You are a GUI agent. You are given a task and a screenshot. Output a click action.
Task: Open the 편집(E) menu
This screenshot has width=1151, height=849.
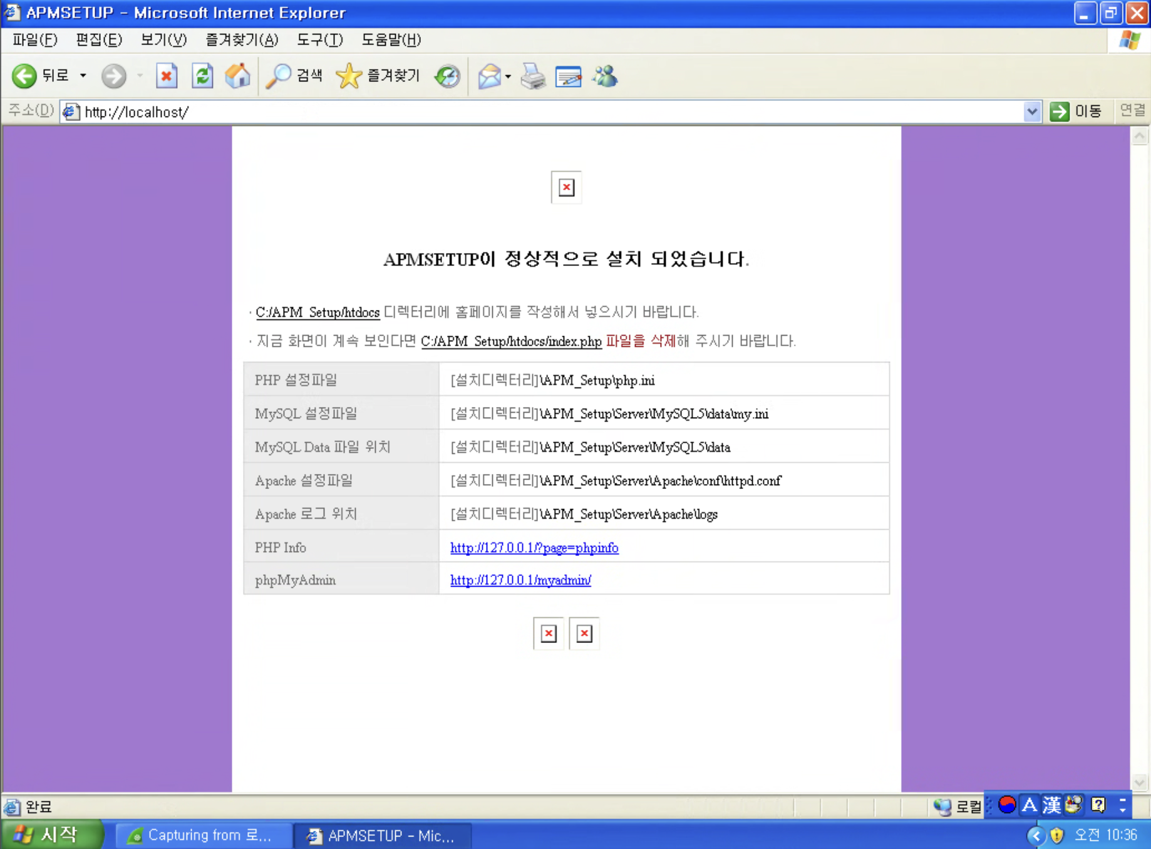(x=99, y=40)
